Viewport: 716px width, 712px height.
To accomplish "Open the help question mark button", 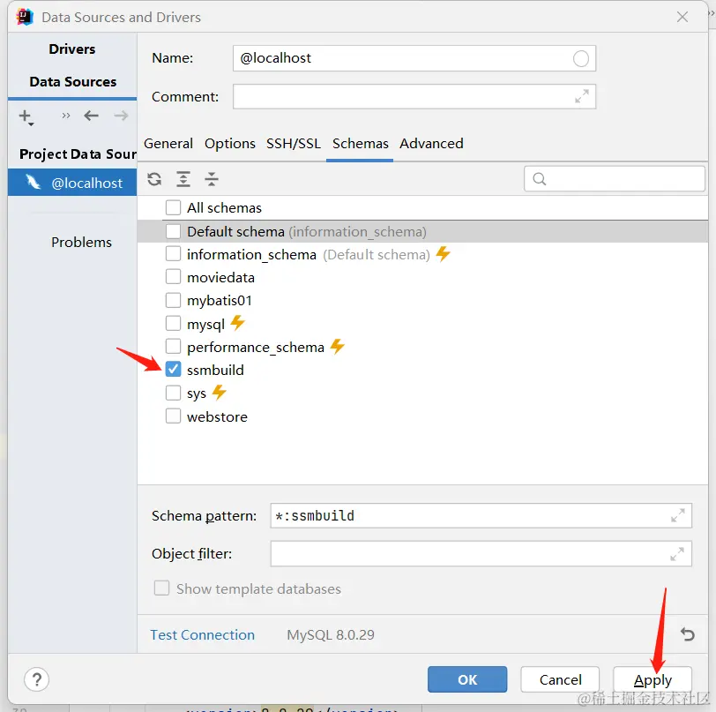I will click(36, 679).
